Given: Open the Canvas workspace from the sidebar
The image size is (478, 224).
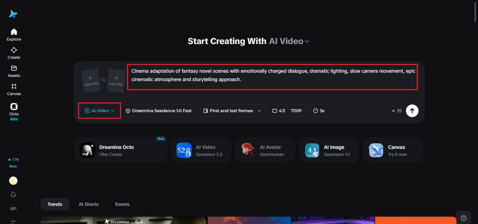Looking at the screenshot, I should tap(14, 89).
